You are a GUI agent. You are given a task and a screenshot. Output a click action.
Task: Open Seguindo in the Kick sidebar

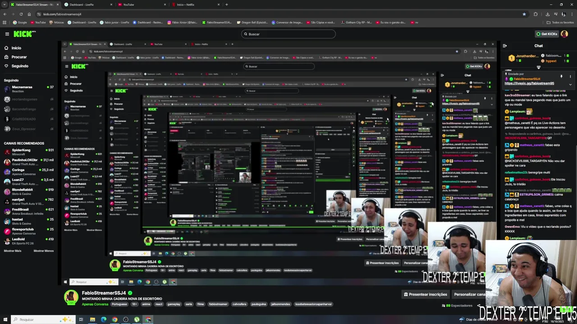pos(20,66)
